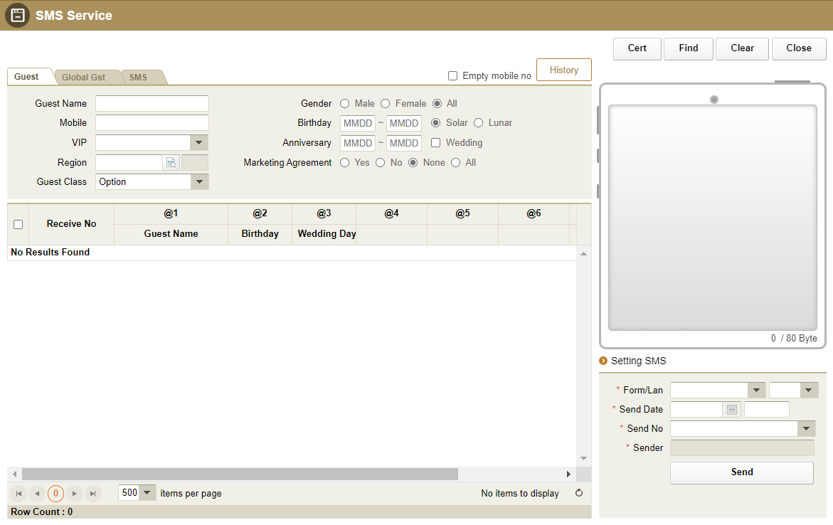This screenshot has width=833, height=525.
Task: Click the Receive No column header
Action: click(71, 224)
